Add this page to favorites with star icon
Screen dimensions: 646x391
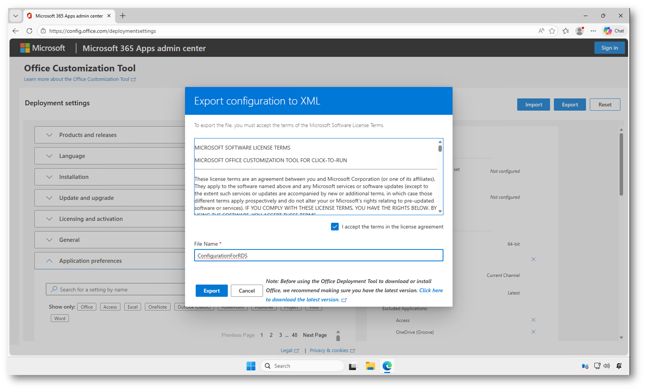pyautogui.click(x=552, y=31)
